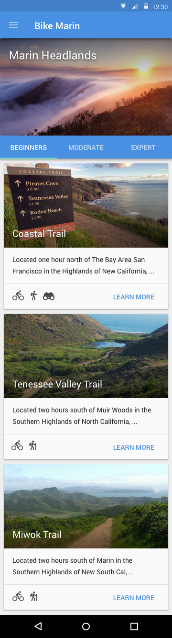The width and height of the screenshot is (172, 638).
Task: Learn more about Miwok Trail
Action: click(134, 598)
